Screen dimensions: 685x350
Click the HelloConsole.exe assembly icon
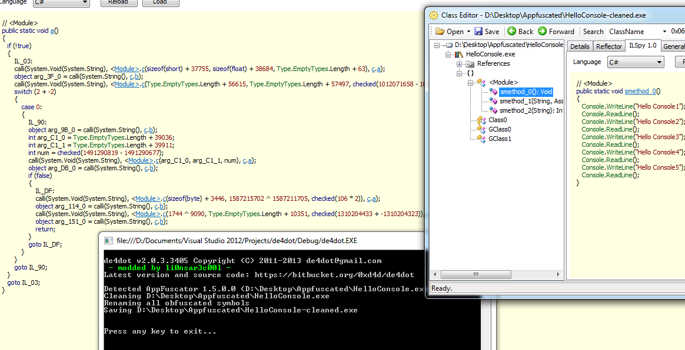(458, 54)
